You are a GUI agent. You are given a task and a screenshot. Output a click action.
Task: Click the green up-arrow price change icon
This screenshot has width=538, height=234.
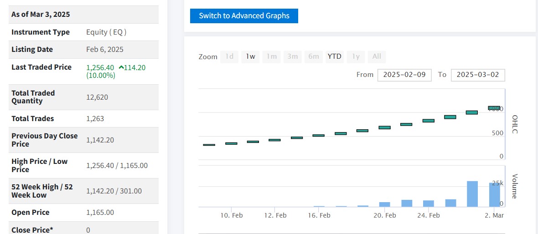121,67
